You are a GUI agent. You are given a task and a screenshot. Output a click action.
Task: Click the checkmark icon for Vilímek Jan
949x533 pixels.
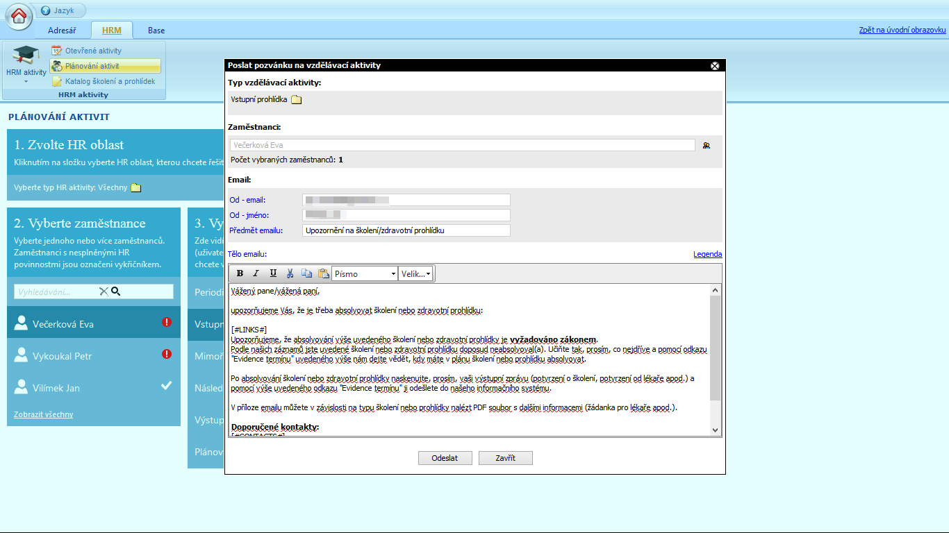[167, 385]
